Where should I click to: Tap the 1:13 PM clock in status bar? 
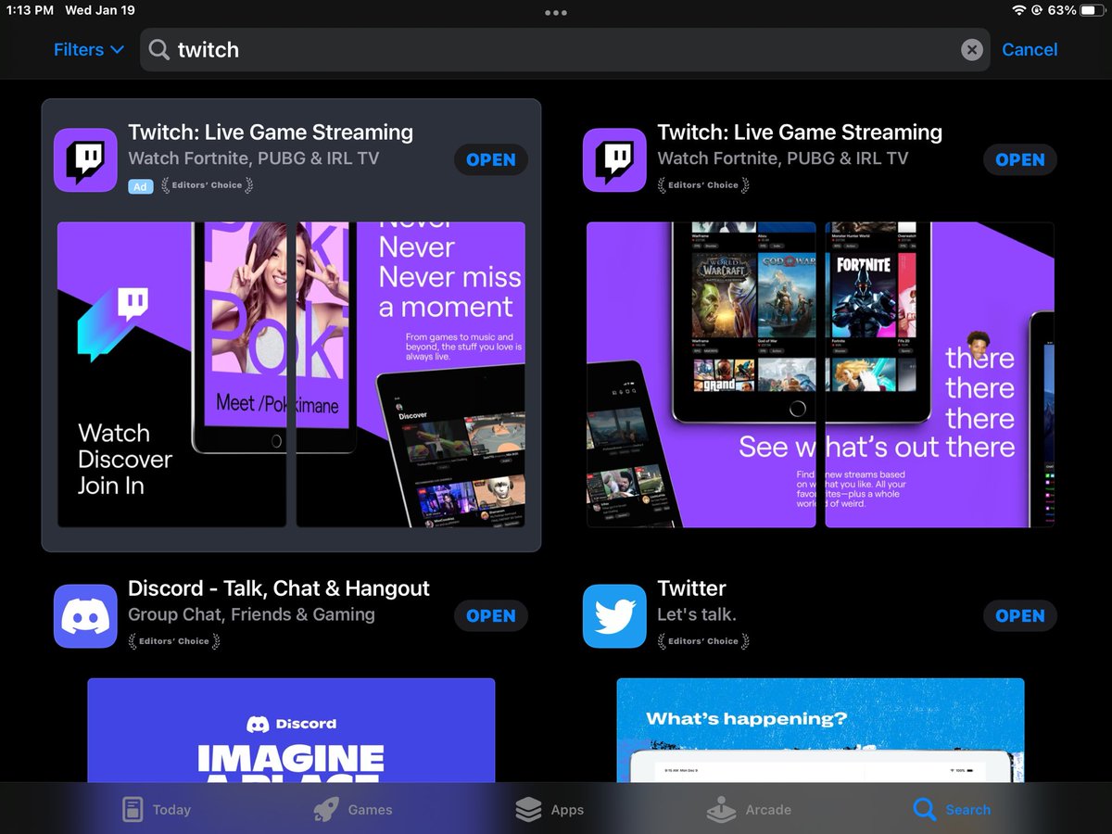tap(31, 10)
